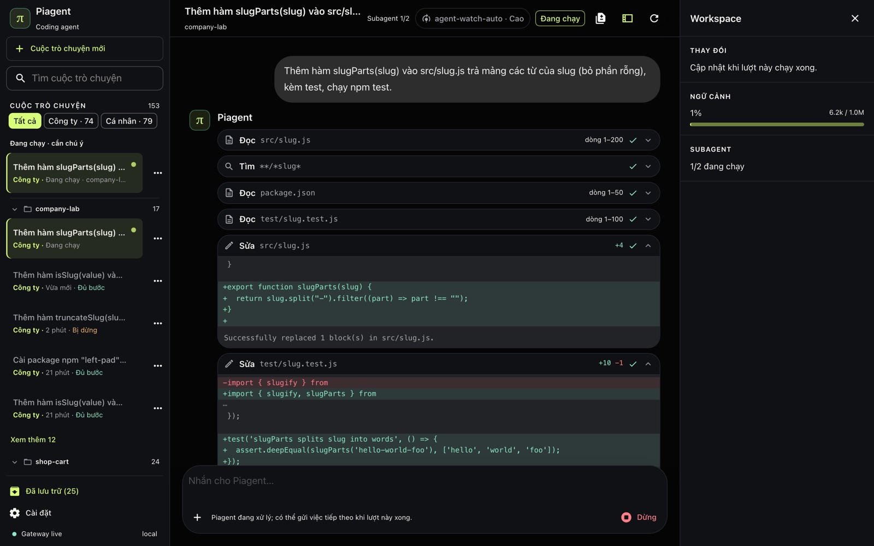Click the Đang chạy status badge
874x546 pixels.
(560, 19)
